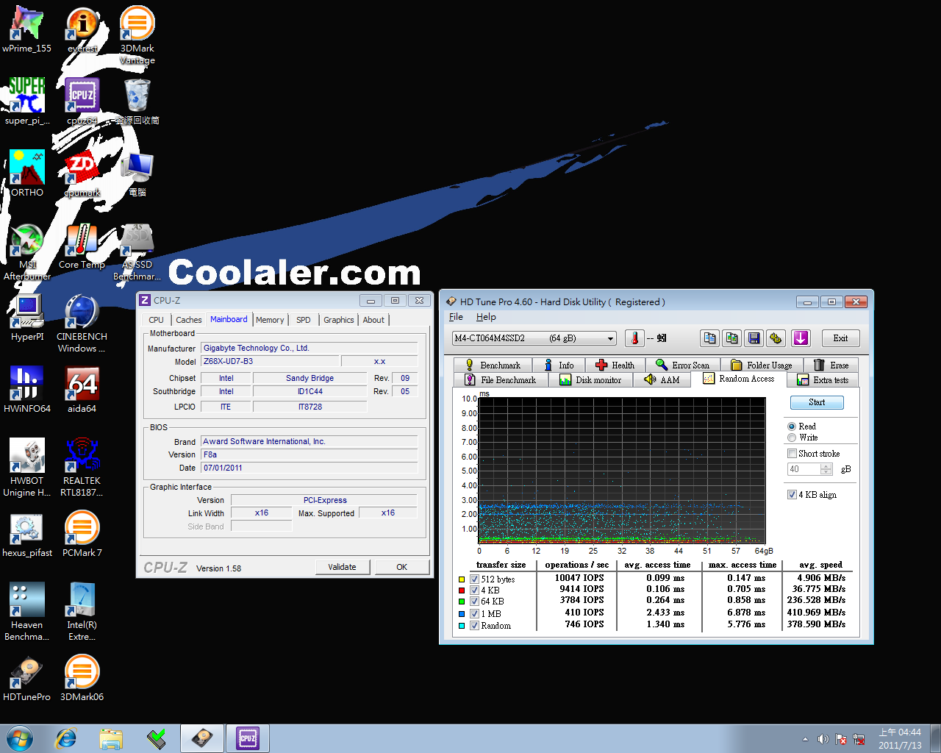The width and height of the screenshot is (941, 753).
Task: Open the super_pi desktop shortcut
Action: pyautogui.click(x=27, y=101)
